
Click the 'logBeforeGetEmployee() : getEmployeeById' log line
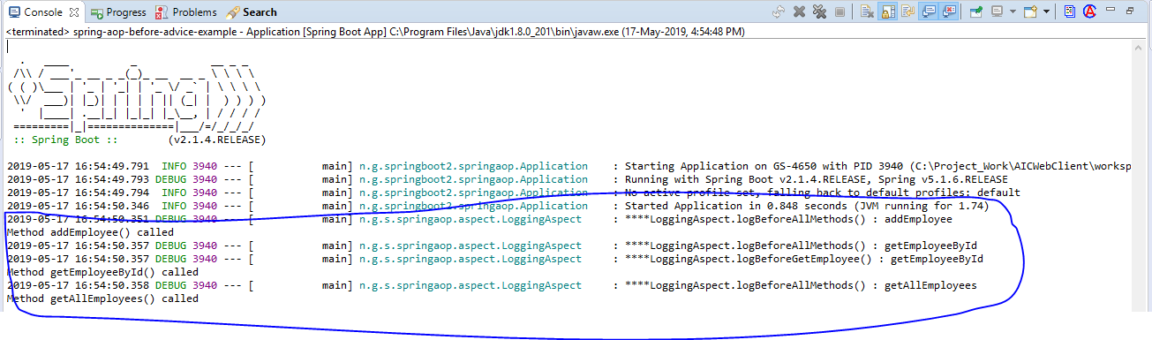pyautogui.click(x=494, y=259)
